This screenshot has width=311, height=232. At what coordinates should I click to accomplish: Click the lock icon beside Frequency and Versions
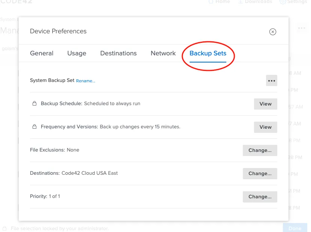(34, 126)
